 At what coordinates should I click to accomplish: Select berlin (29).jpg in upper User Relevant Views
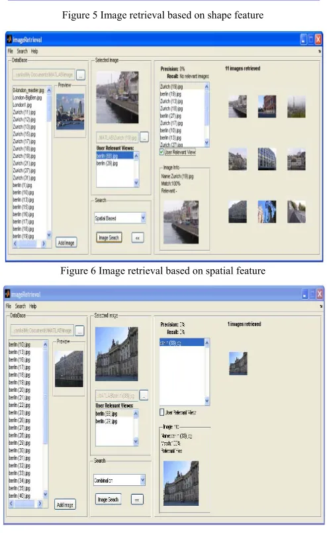pos(107,163)
